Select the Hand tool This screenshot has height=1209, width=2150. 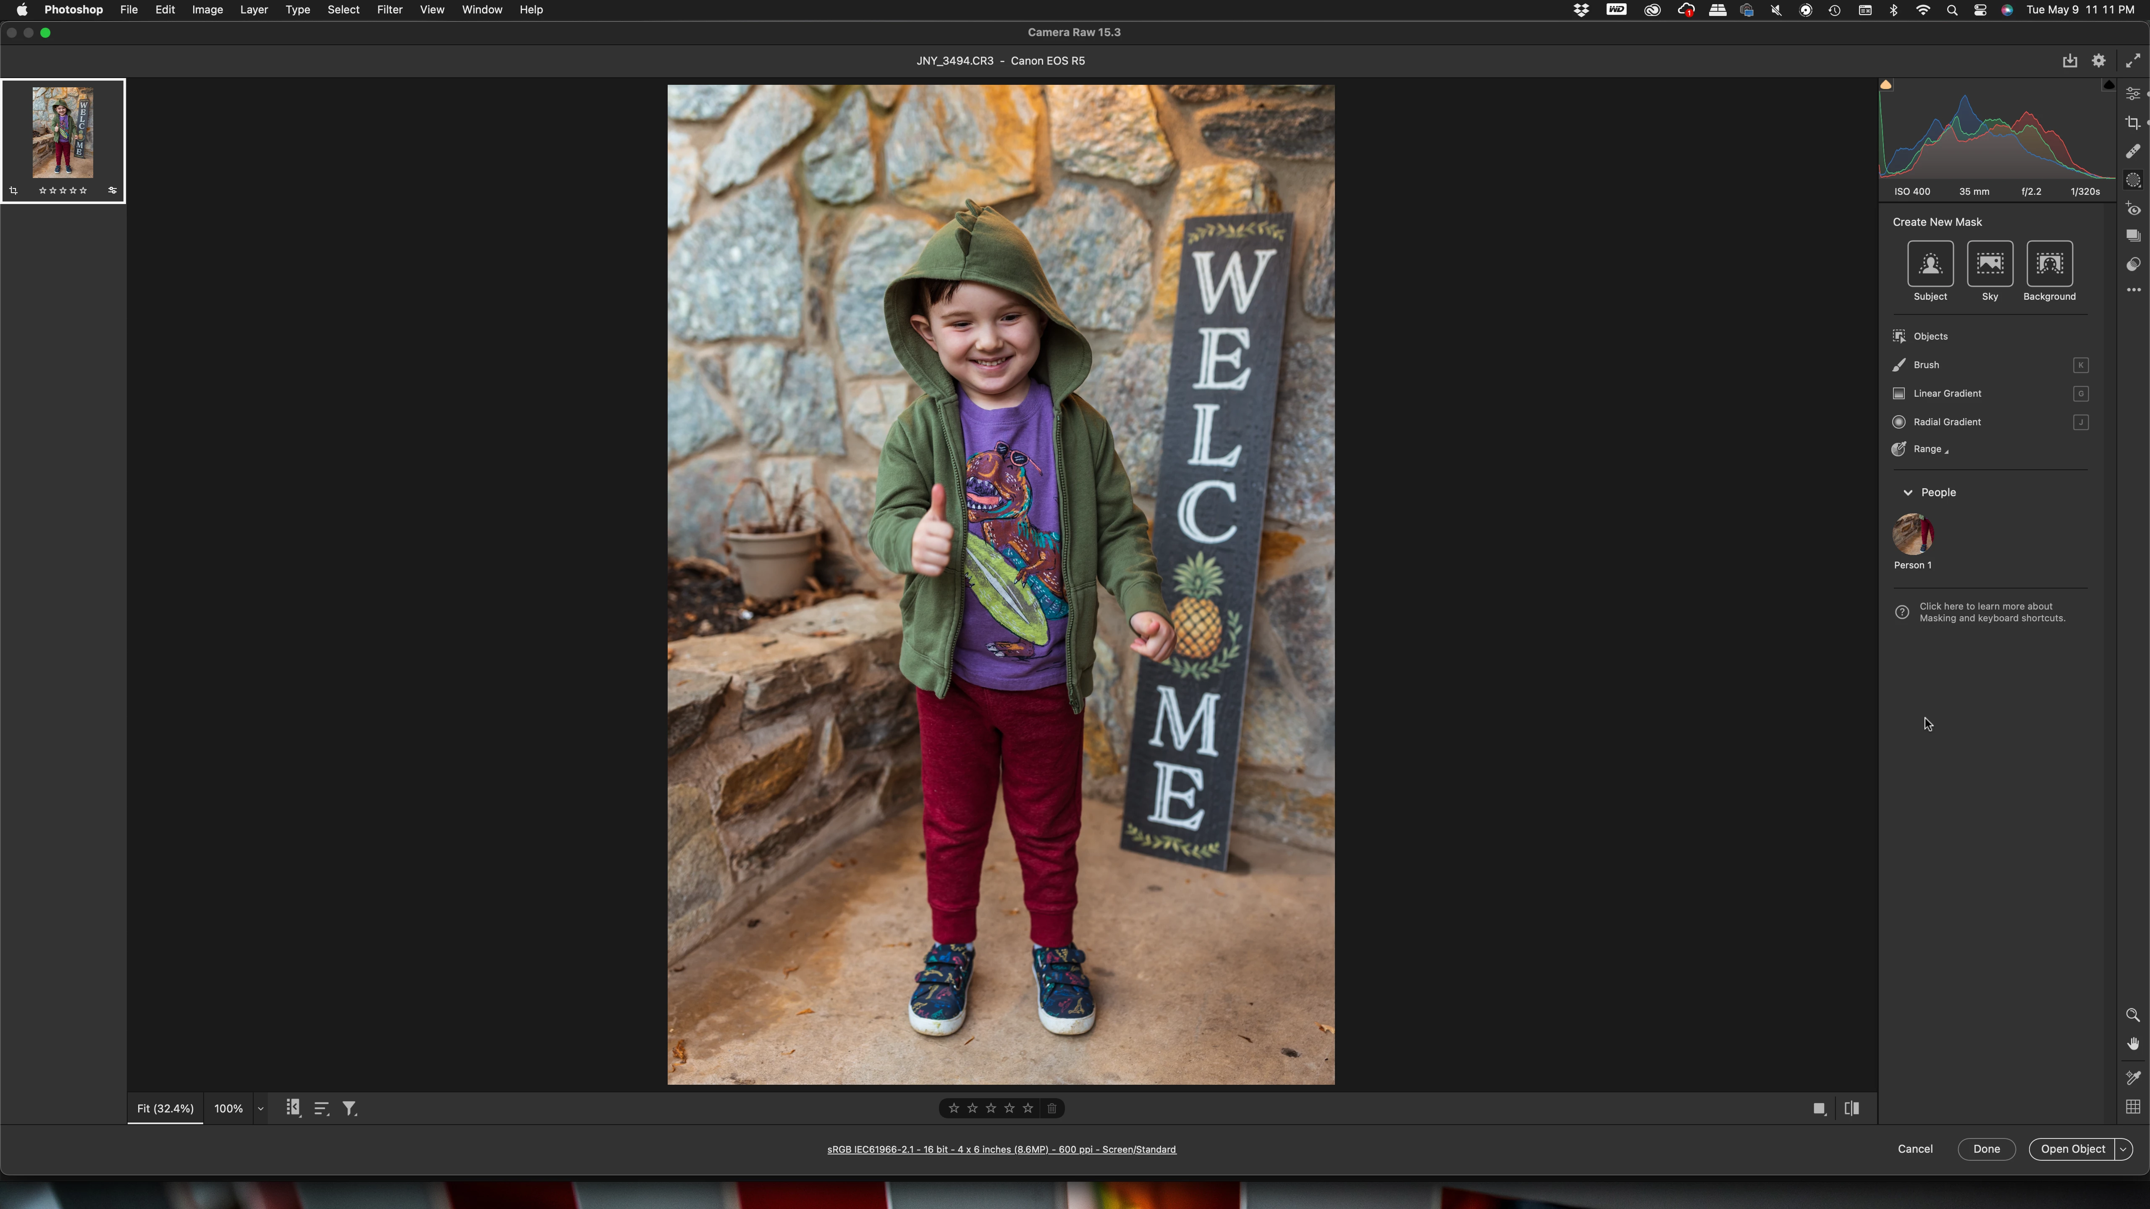tap(2132, 1044)
